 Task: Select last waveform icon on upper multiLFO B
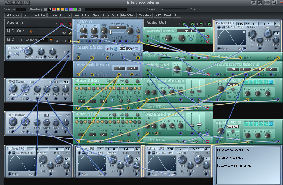click(271, 82)
